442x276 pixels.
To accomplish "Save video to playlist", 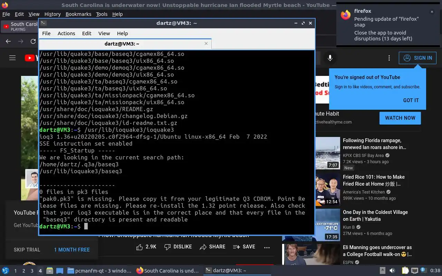I will (x=244, y=247).
